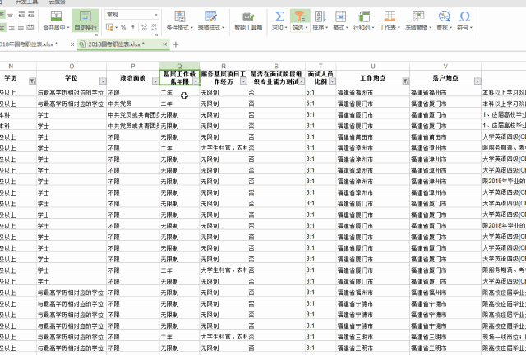The width and height of the screenshot is (526, 355).
Task: Select column N header
Action: 11,66
